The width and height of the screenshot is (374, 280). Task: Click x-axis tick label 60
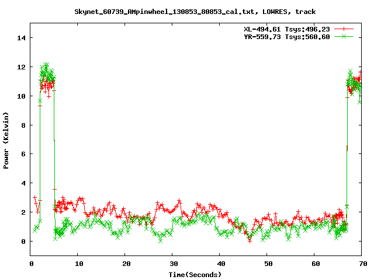(x=316, y=264)
